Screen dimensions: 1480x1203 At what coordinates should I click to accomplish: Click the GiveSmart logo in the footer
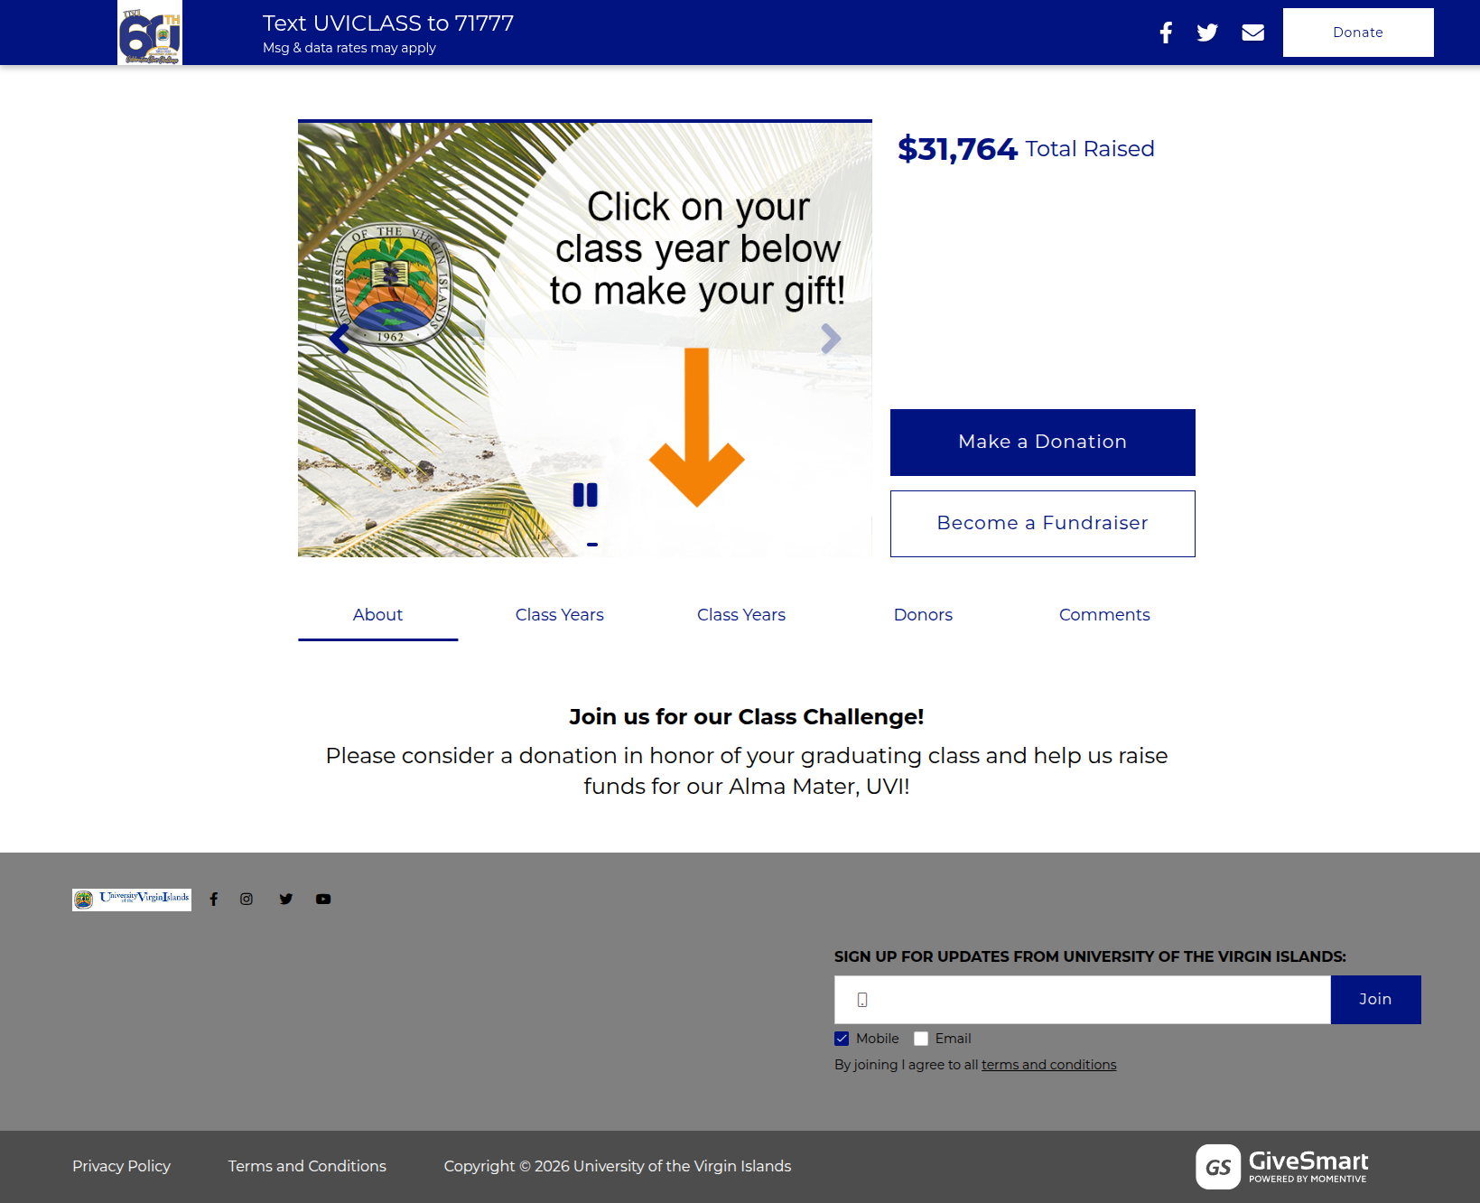point(1282,1166)
